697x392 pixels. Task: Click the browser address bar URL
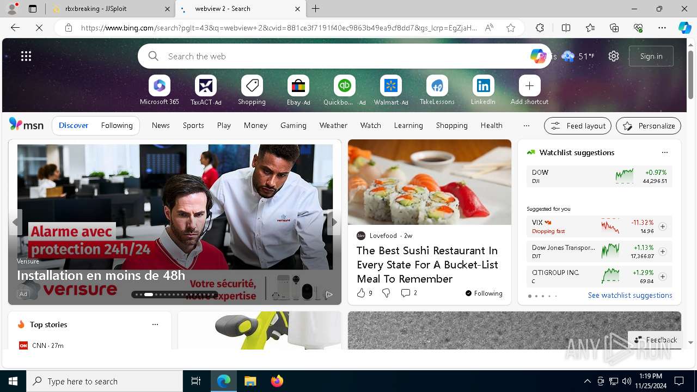(x=279, y=28)
